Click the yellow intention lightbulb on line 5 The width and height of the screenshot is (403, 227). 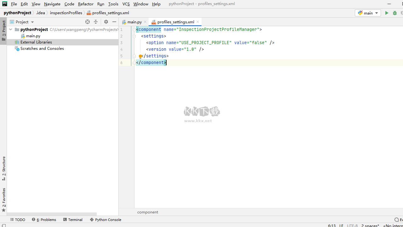click(140, 56)
